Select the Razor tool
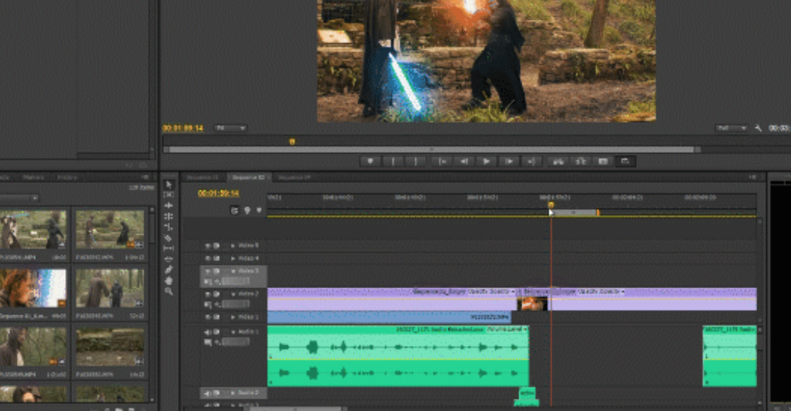Image resolution: width=791 pixels, height=411 pixels. click(169, 238)
